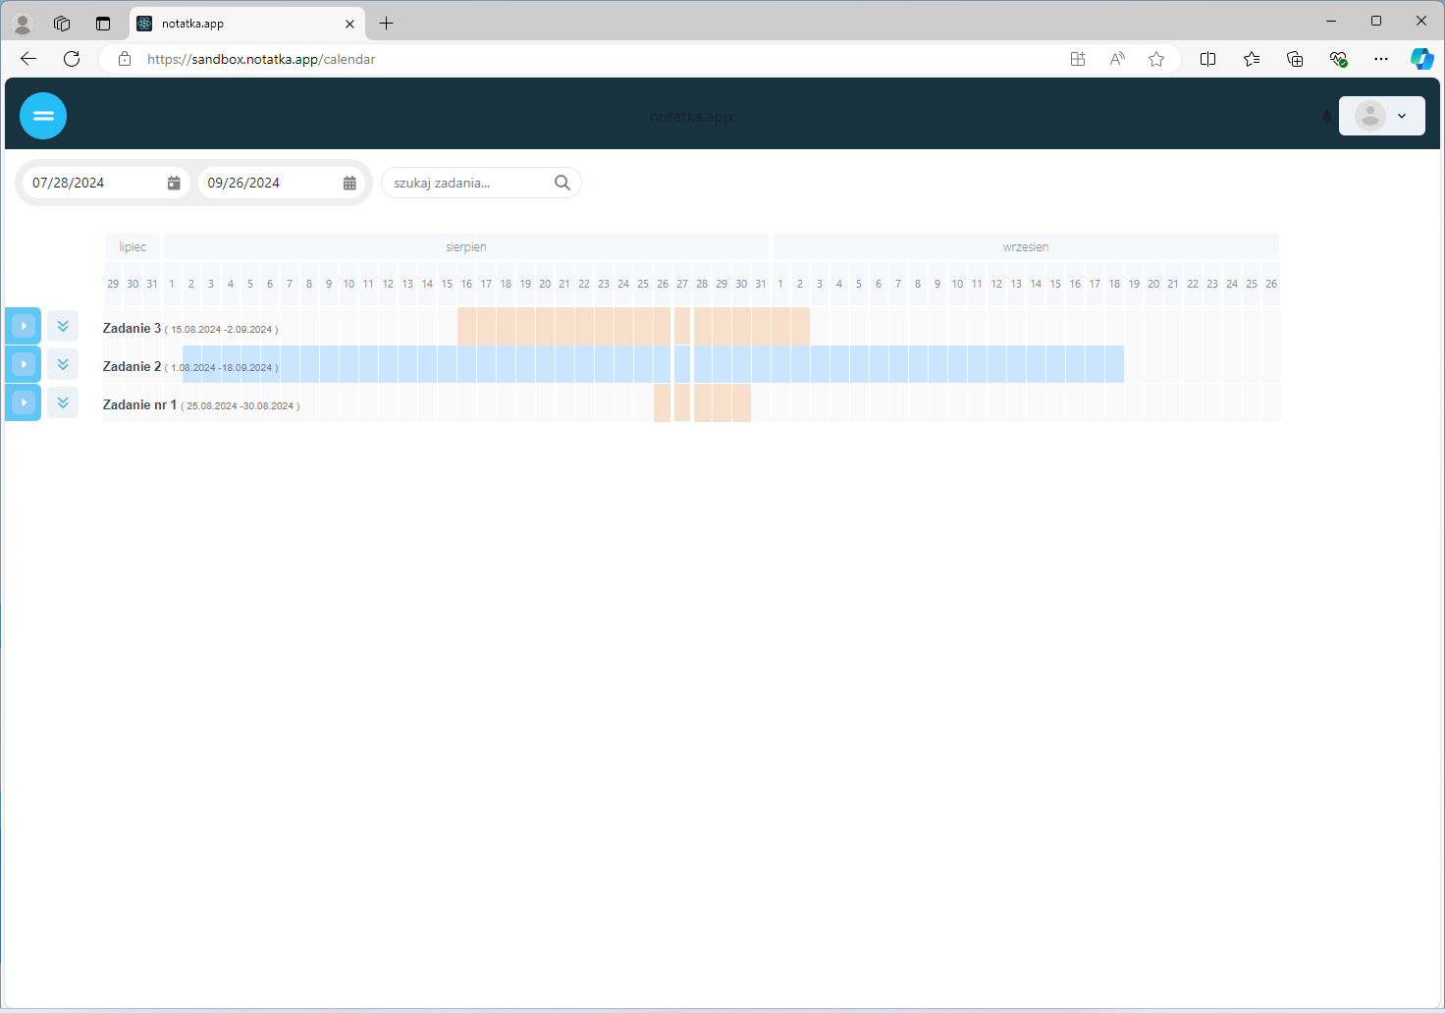Add page to favorites star icon
Image resolution: width=1445 pixels, height=1013 pixels.
click(x=1156, y=59)
